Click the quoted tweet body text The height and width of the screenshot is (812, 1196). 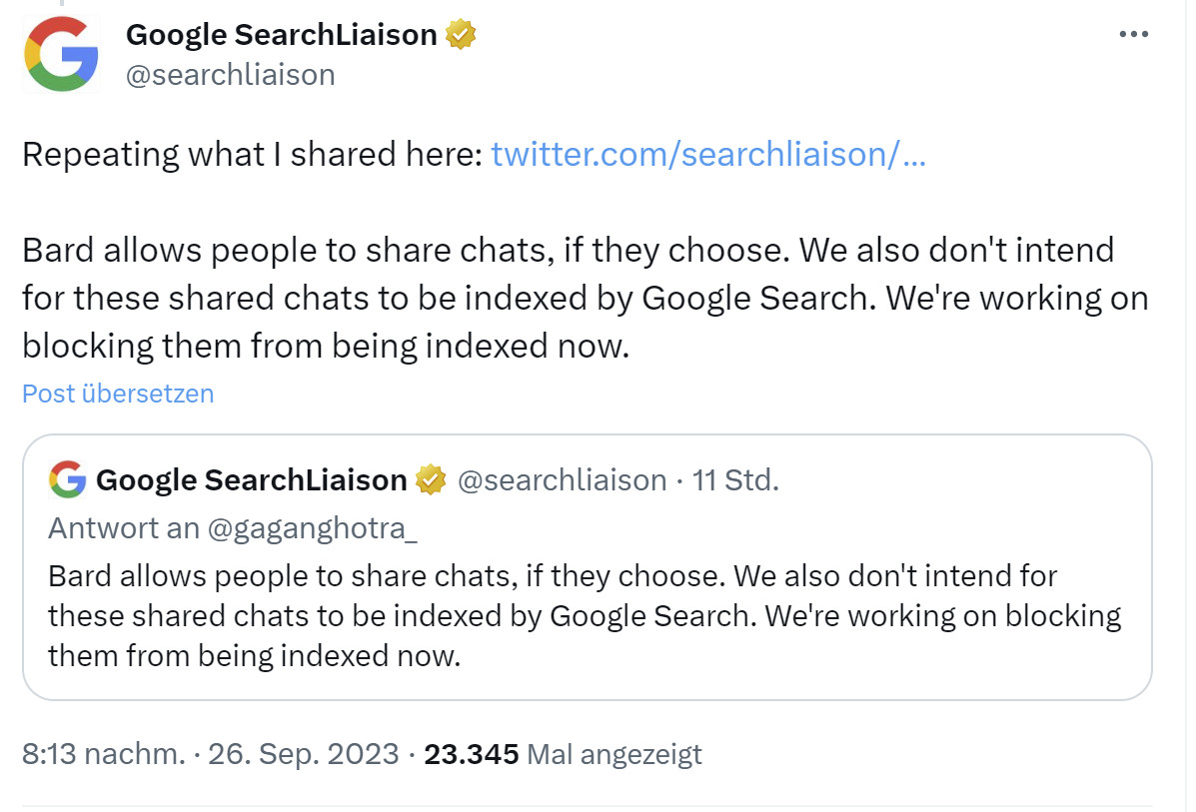pyautogui.click(x=584, y=615)
